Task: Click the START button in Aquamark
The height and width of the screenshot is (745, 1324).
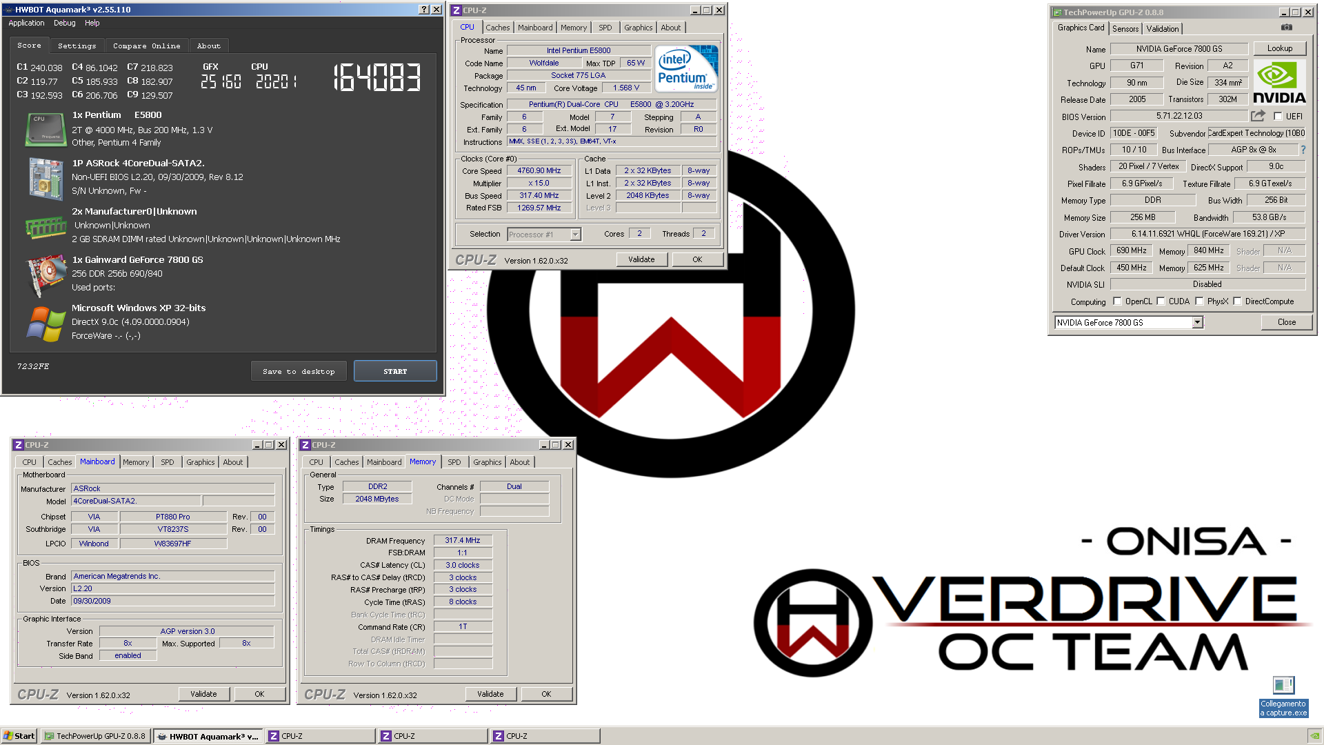Action: pyautogui.click(x=395, y=371)
